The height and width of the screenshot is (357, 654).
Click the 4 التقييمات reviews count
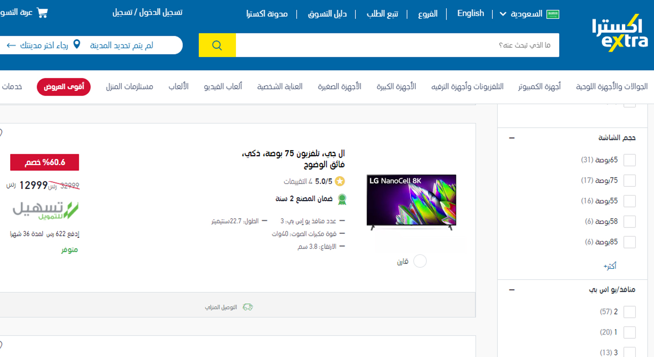[298, 182]
